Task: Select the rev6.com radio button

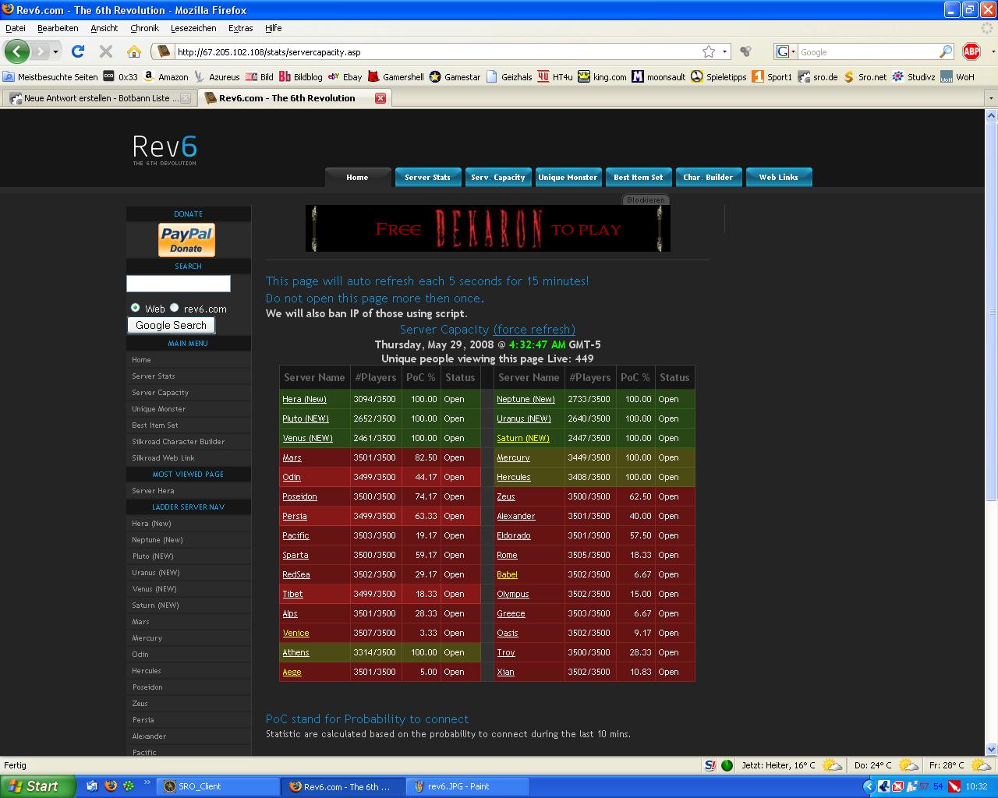Action: point(175,308)
